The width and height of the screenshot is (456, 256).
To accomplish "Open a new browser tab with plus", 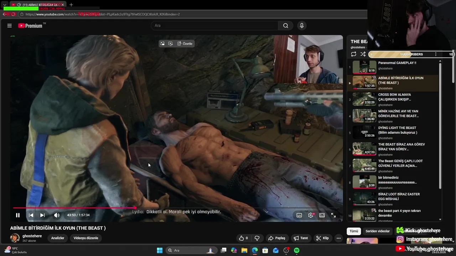I will click(x=71, y=5).
